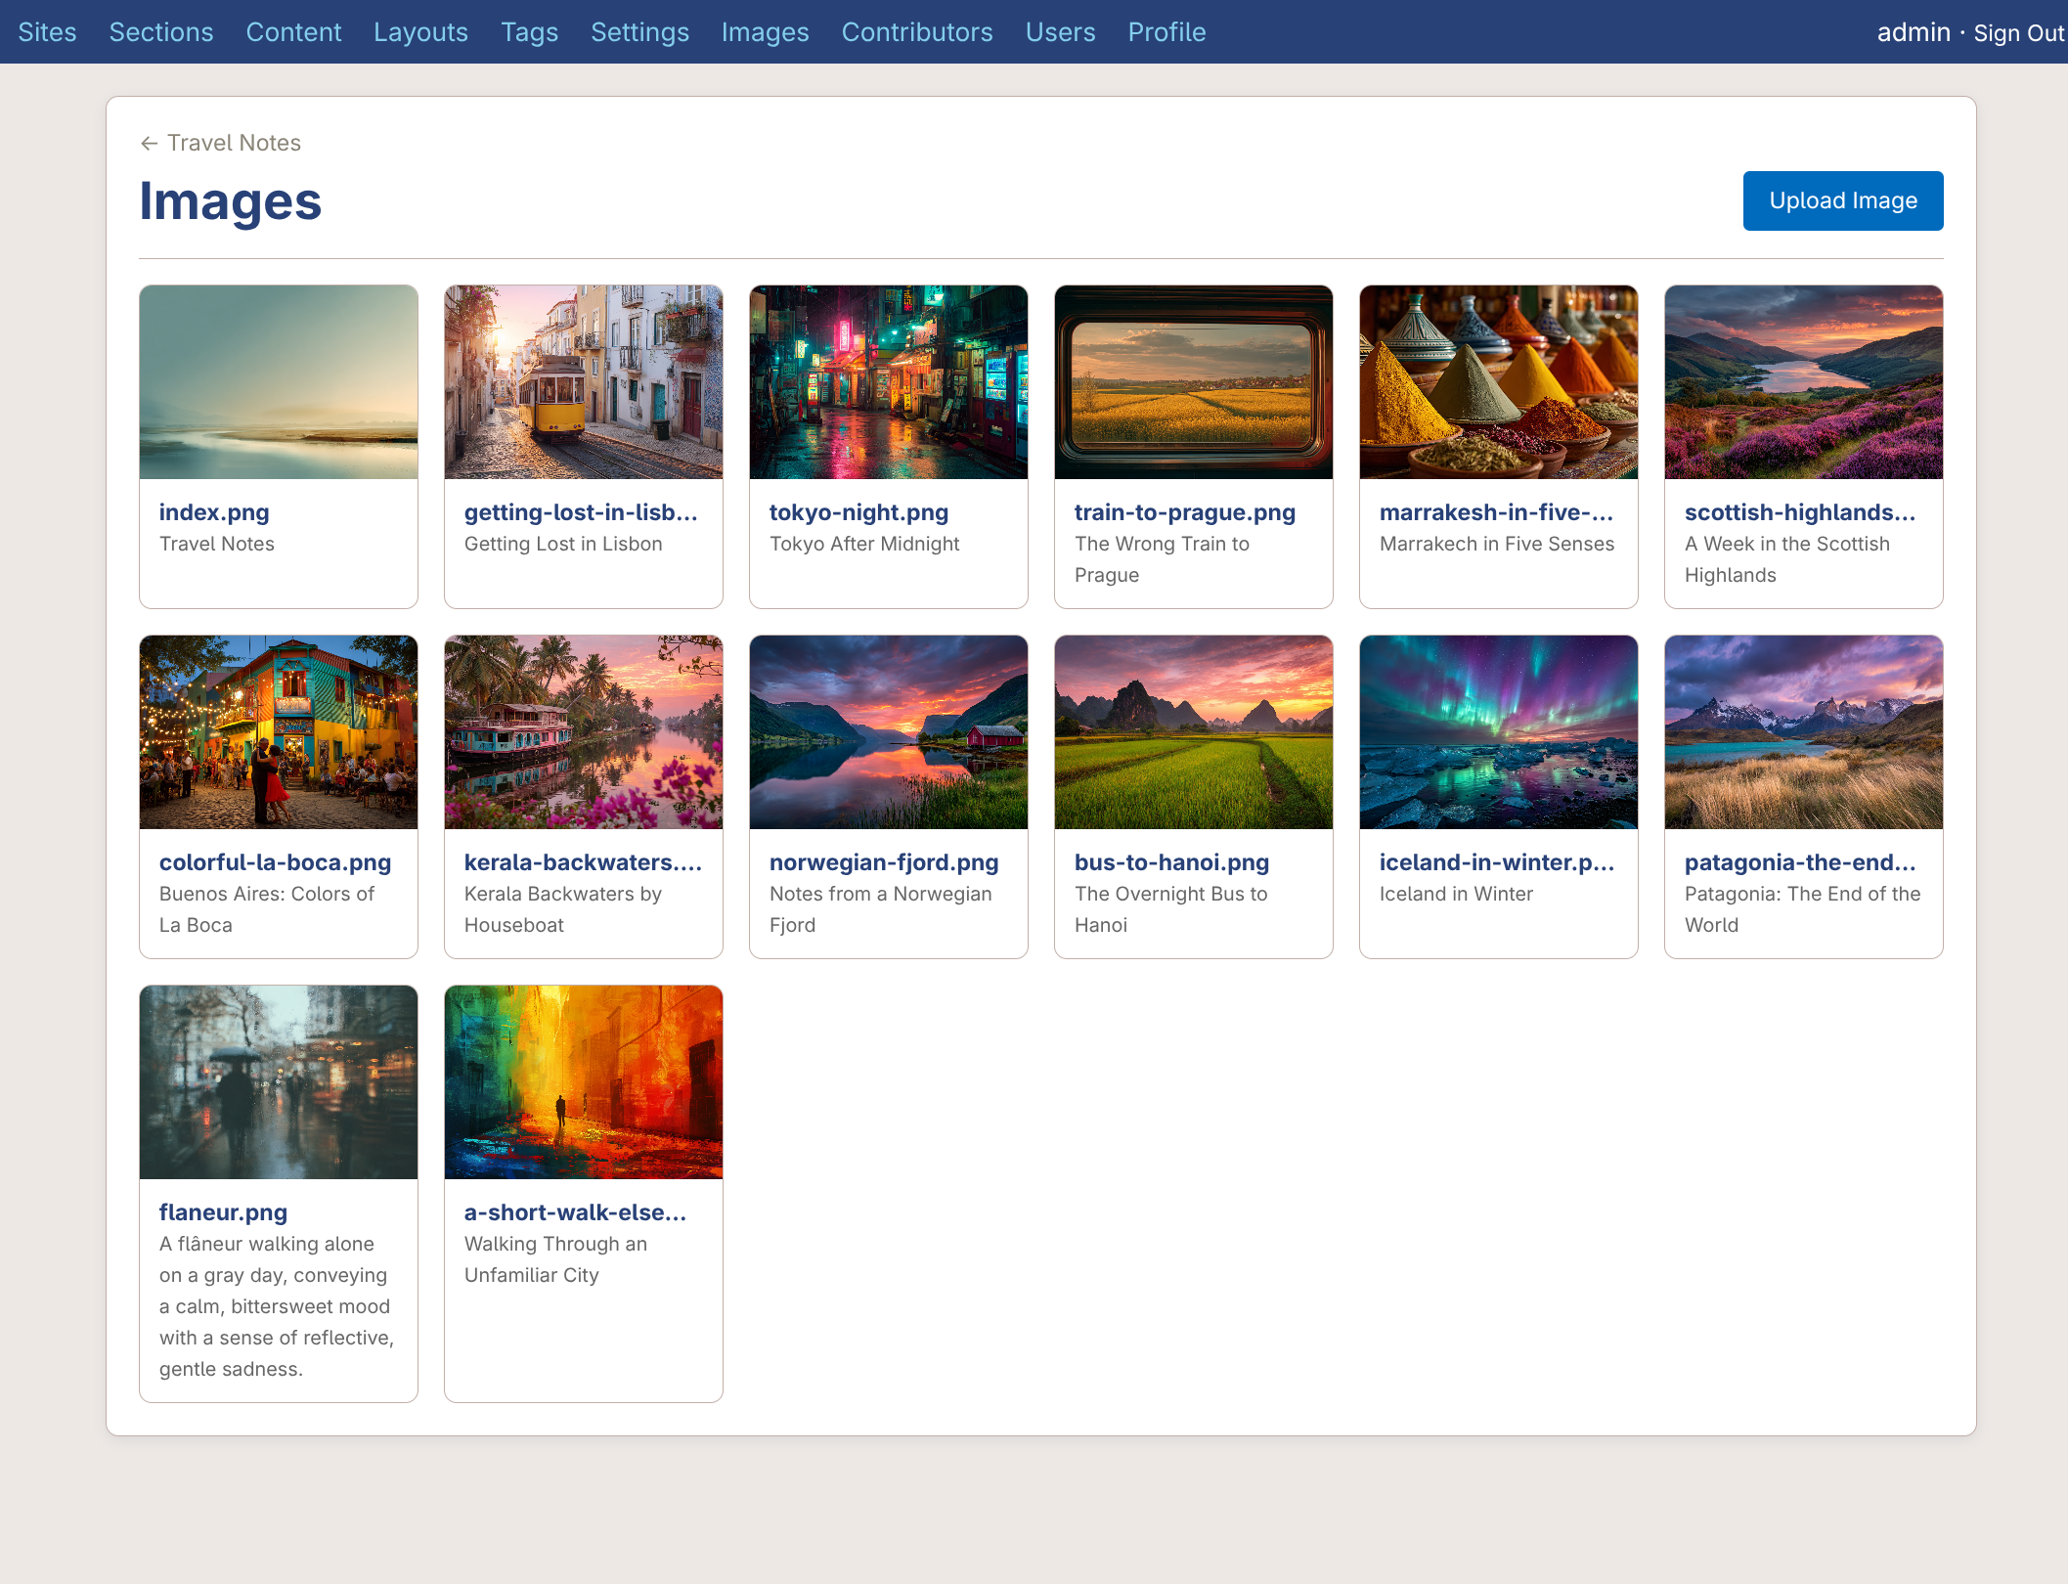Open the Sections menu item
This screenshot has height=1584, width=2068.
160,31
